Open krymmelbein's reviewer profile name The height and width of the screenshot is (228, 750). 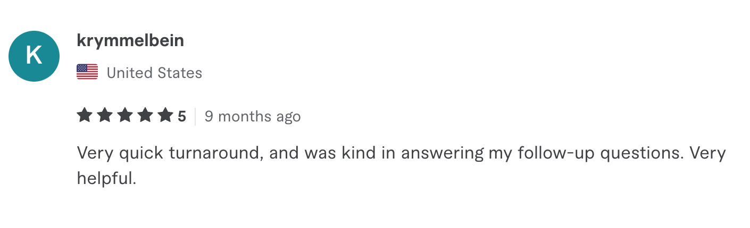click(130, 41)
